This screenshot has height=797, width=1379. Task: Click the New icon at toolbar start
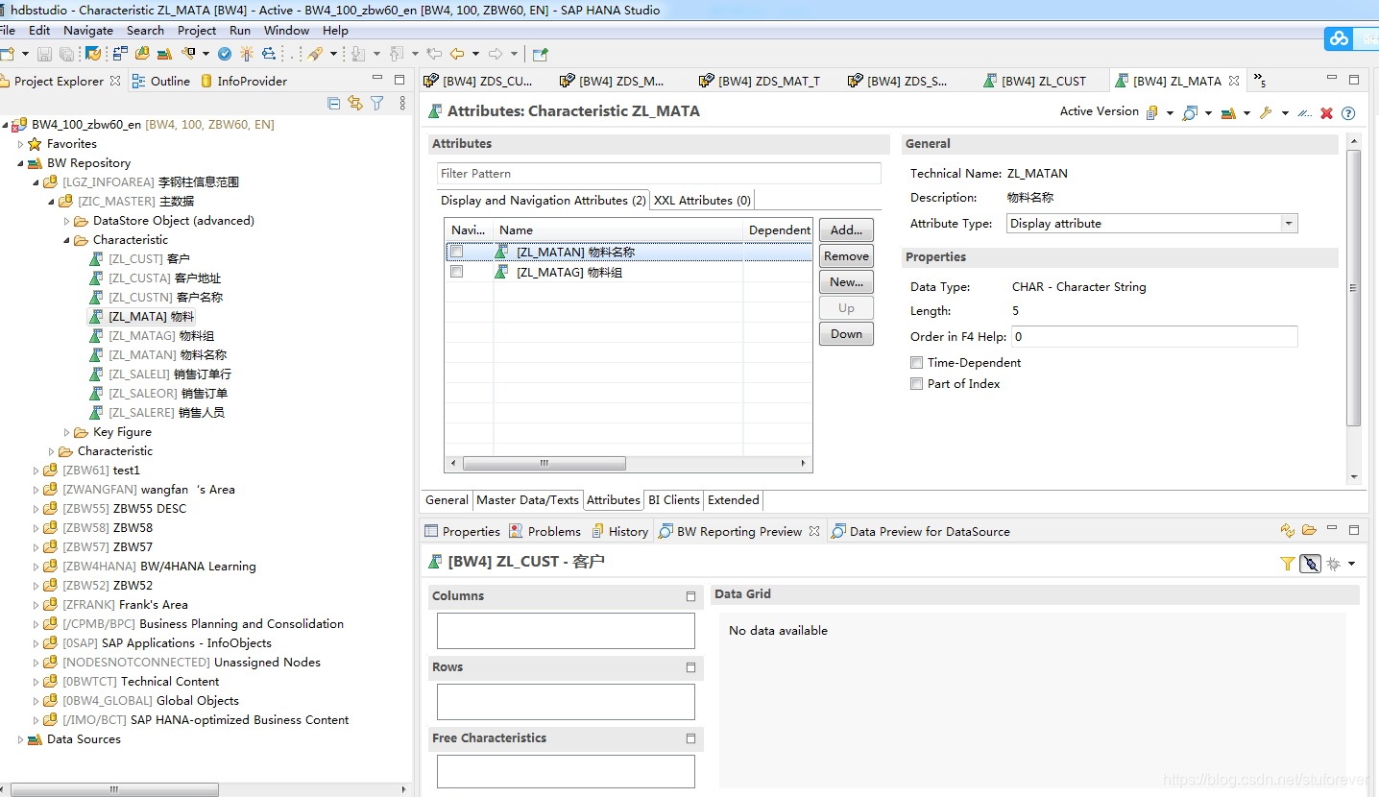pyautogui.click(x=7, y=54)
